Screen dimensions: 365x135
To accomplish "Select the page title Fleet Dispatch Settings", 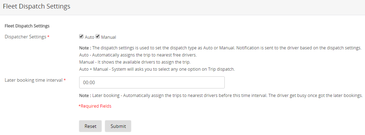I will pyautogui.click(x=37, y=6).
